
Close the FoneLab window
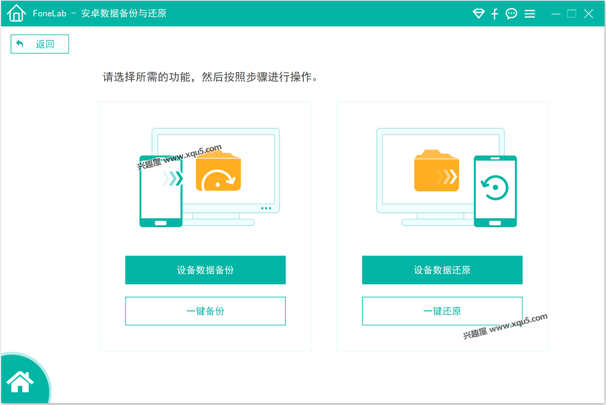click(x=588, y=14)
